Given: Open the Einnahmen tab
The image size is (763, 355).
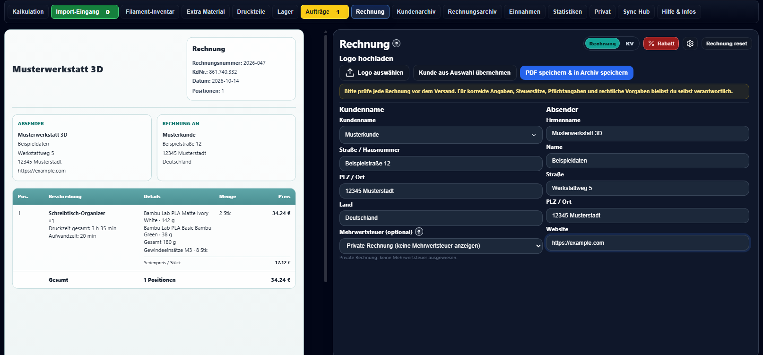Looking at the screenshot, I should (x=525, y=12).
